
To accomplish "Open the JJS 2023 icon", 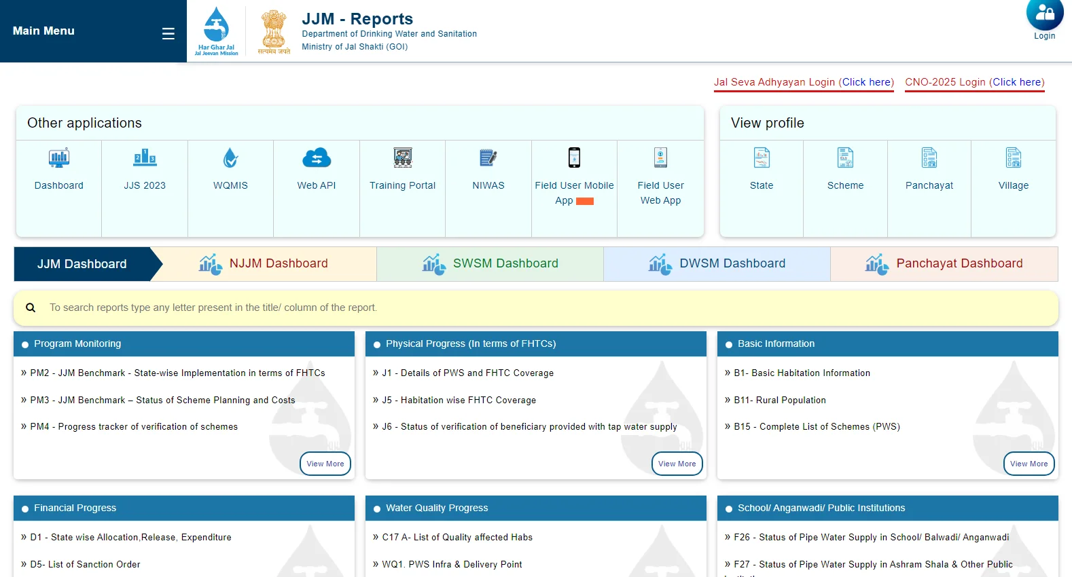I will pyautogui.click(x=145, y=157).
